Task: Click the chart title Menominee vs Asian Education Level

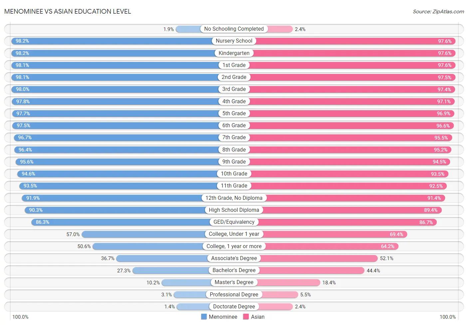Action: click(x=68, y=11)
